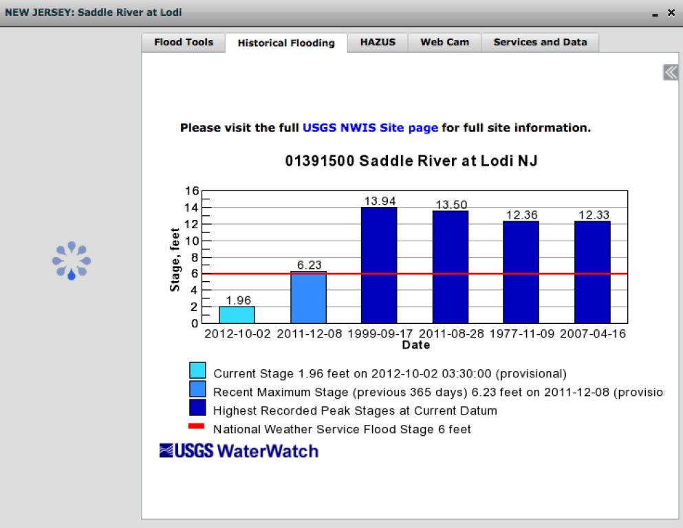Click the '13.50' value label above bar

[451, 205]
